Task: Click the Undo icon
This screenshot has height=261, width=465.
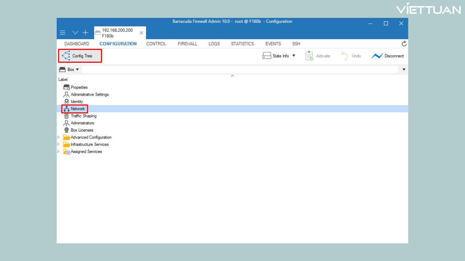Action: (344, 55)
